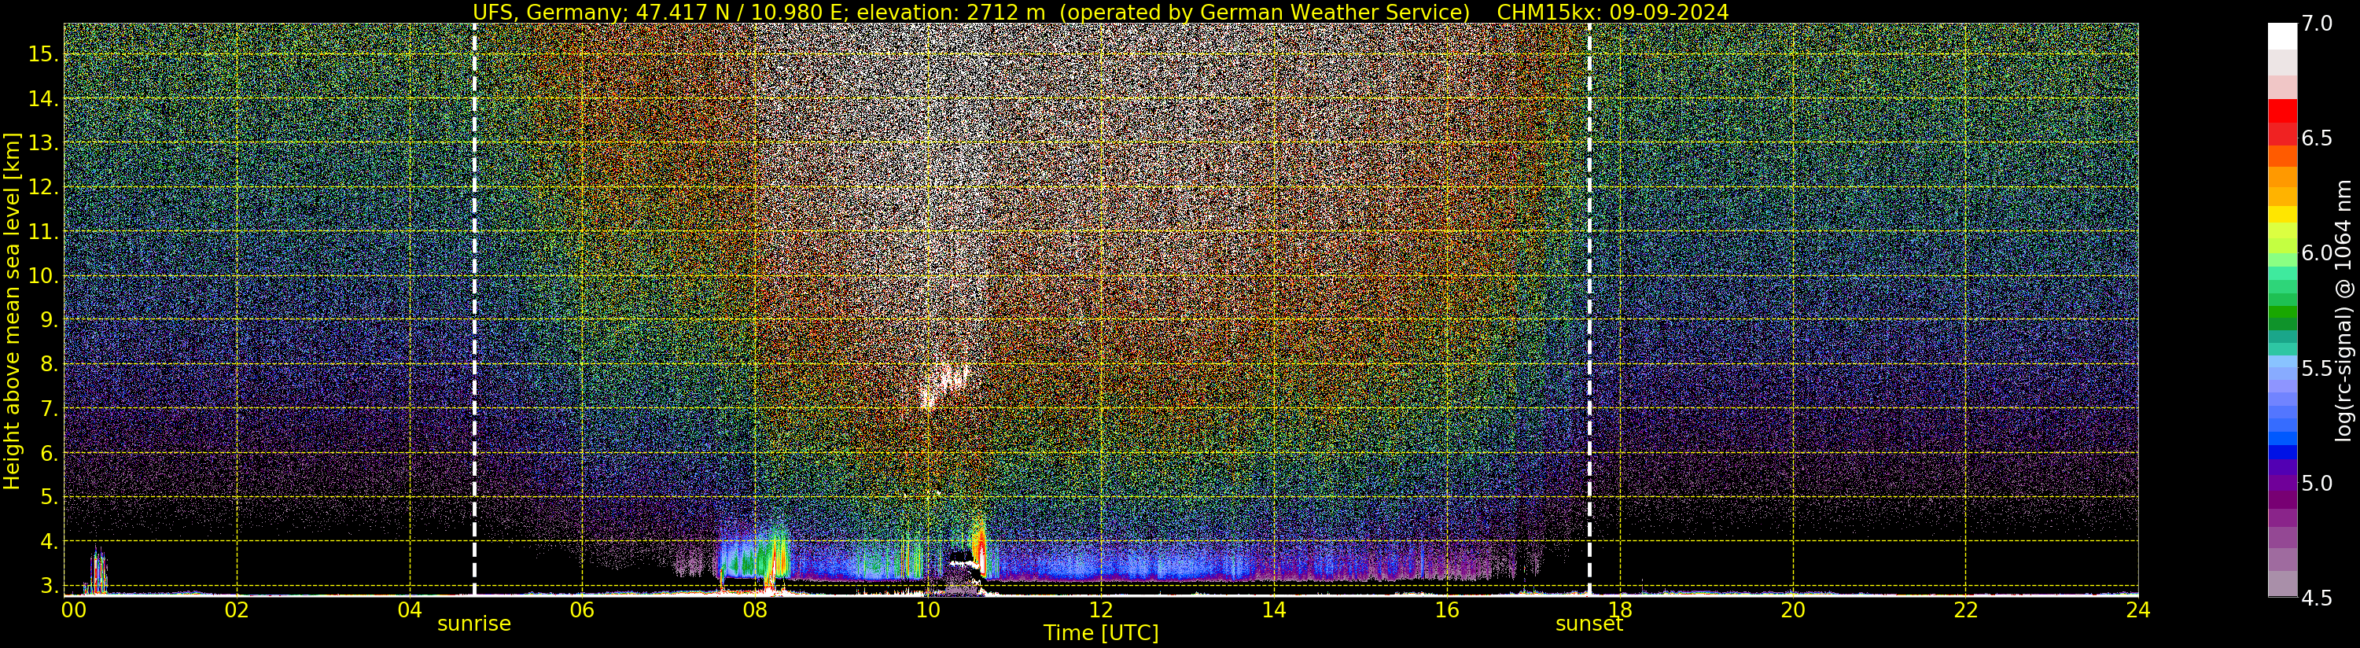Image resolution: width=2360 pixels, height=648 pixels.
Task: Click the '06' time axis tick label
Action: click(x=582, y=609)
